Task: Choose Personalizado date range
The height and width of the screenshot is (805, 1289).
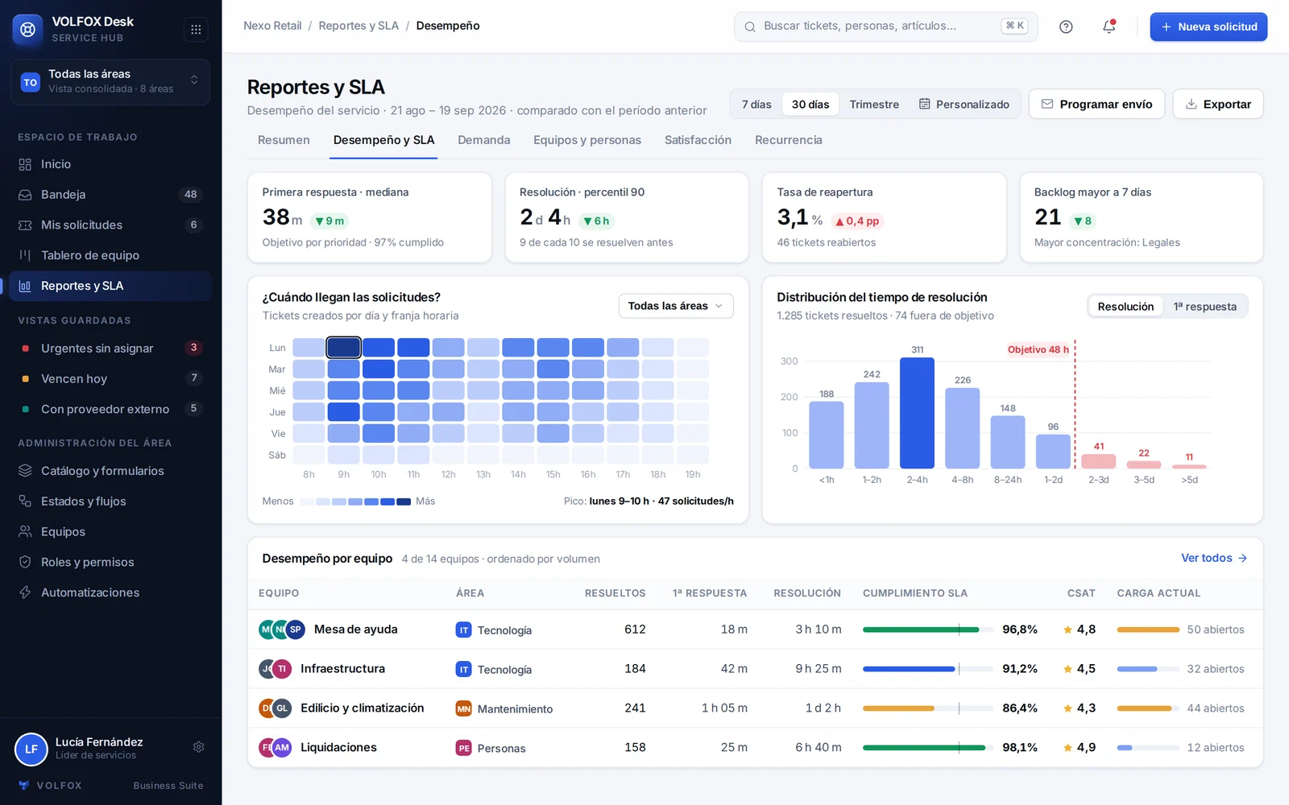Action: [964, 105]
